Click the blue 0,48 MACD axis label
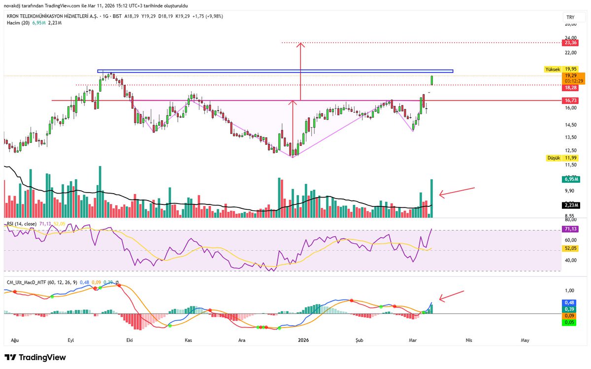This screenshot has width=591, height=369. [569, 302]
